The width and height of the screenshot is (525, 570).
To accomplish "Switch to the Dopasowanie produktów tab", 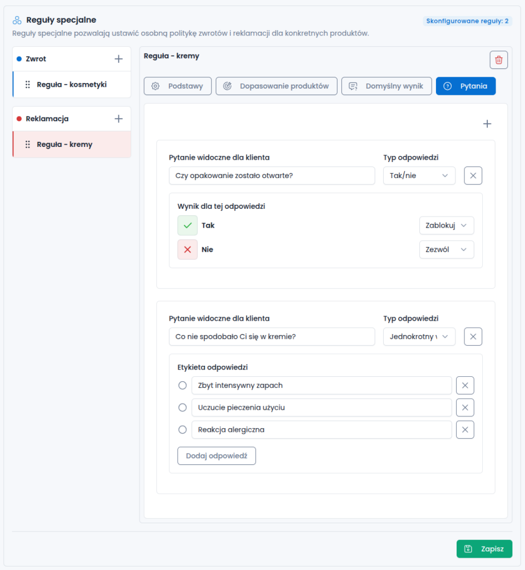I will 276,86.
